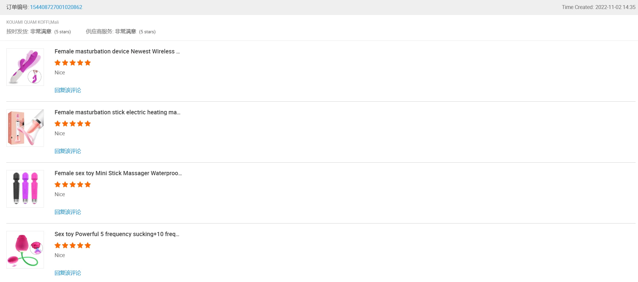Open the electric heating stick product thumbnail

tap(25, 128)
